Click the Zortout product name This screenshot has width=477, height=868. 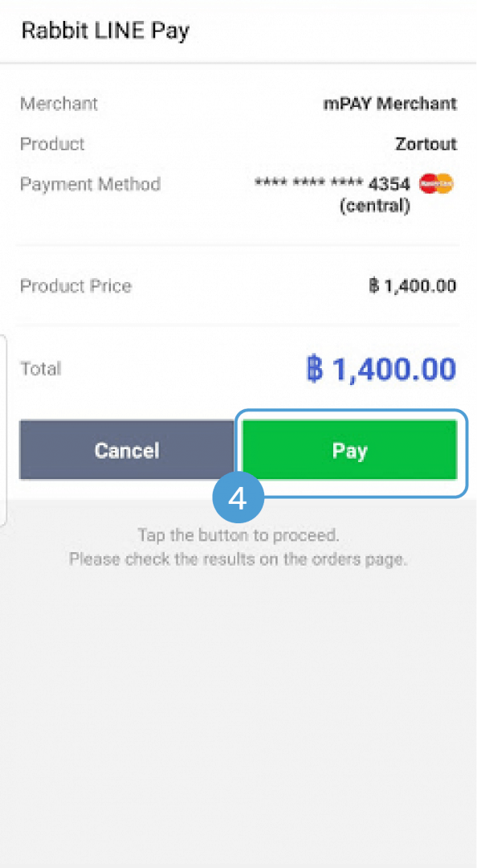(426, 144)
